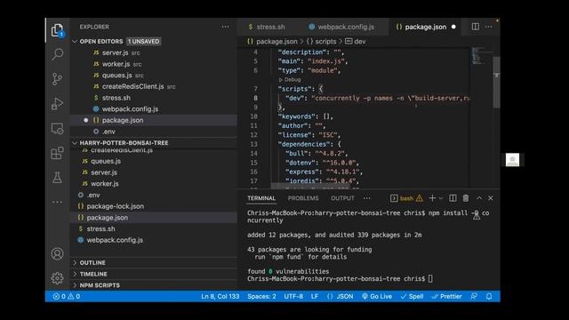Go to line via Ln 8, Col 133
The height and width of the screenshot is (320, 569).
coord(220,296)
